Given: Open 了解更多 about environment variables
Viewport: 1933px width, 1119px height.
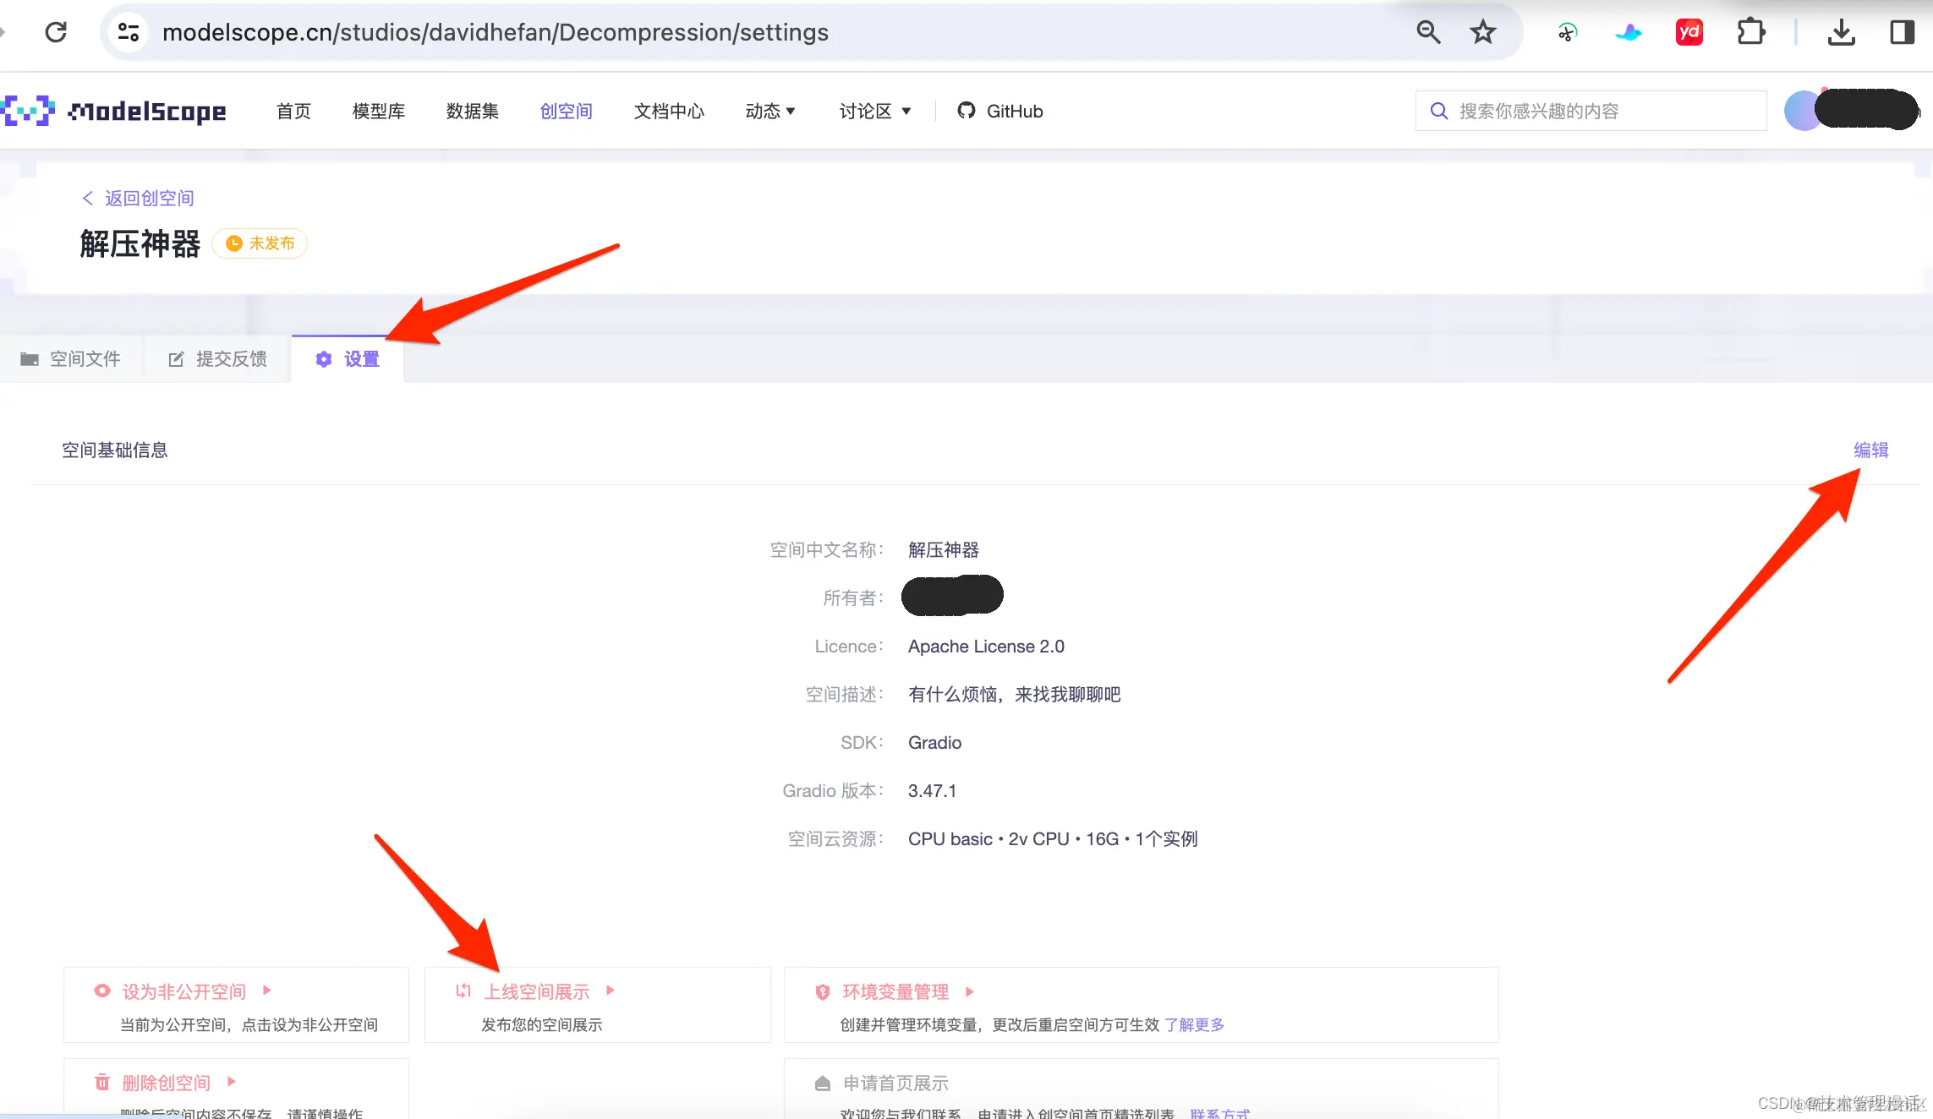Looking at the screenshot, I should [1194, 1024].
